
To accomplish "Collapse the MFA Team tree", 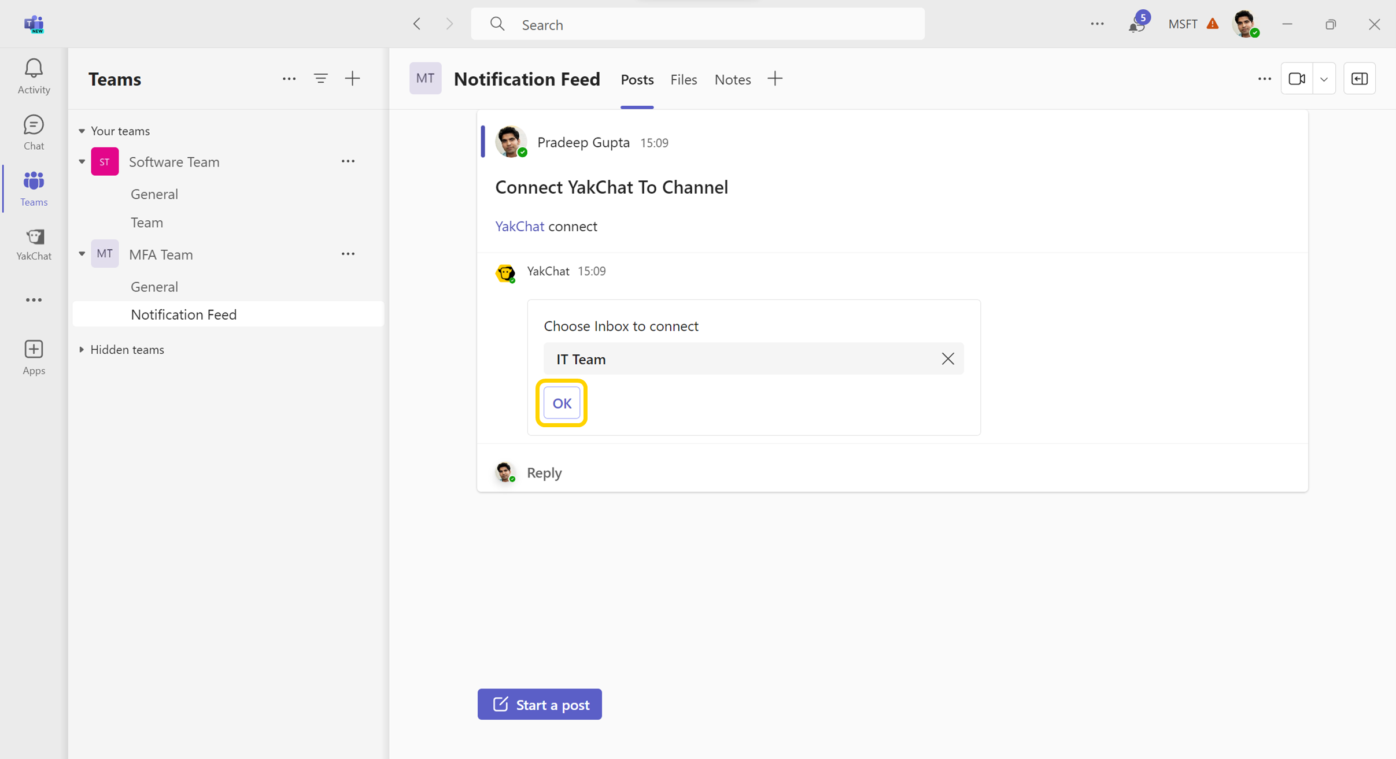I will coord(82,254).
